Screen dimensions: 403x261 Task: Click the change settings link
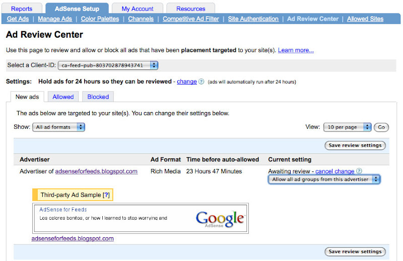(187, 81)
